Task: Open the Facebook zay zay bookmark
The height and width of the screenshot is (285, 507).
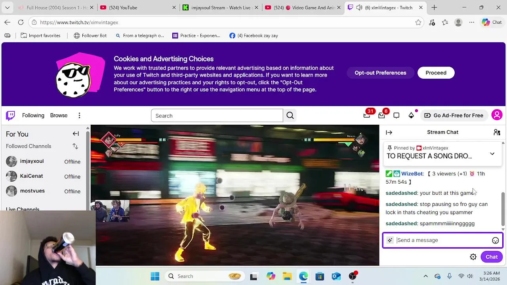Action: (x=253, y=36)
